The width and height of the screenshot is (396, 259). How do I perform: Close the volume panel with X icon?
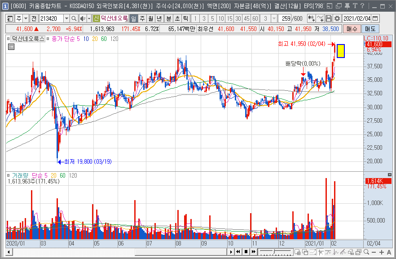click(x=390, y=174)
